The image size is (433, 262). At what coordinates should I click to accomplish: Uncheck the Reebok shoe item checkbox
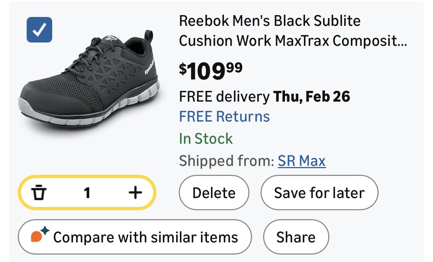(39, 30)
